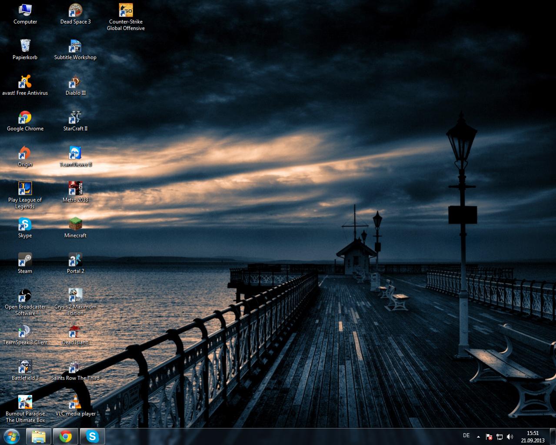Show hidden tray icons arrow

point(479,437)
